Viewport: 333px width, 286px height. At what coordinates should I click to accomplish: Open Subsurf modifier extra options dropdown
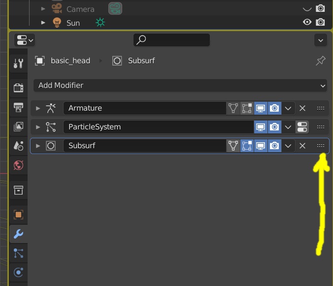point(288,146)
